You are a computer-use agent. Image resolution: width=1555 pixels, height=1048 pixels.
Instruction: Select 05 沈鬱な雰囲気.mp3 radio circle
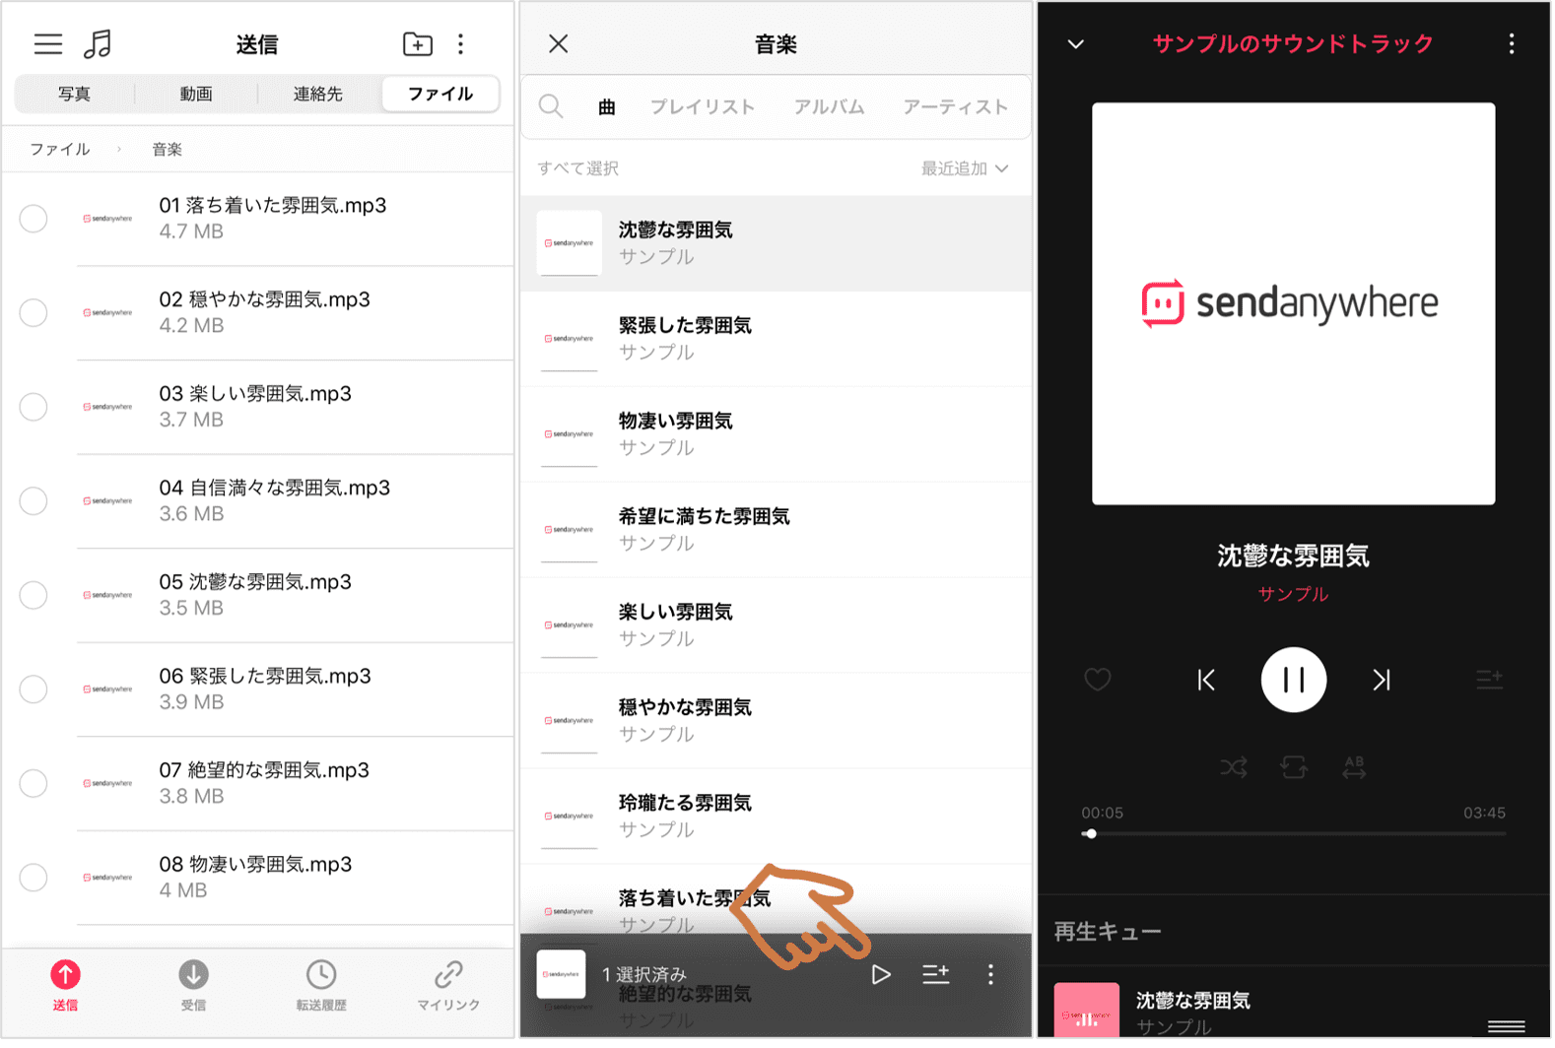tap(34, 596)
